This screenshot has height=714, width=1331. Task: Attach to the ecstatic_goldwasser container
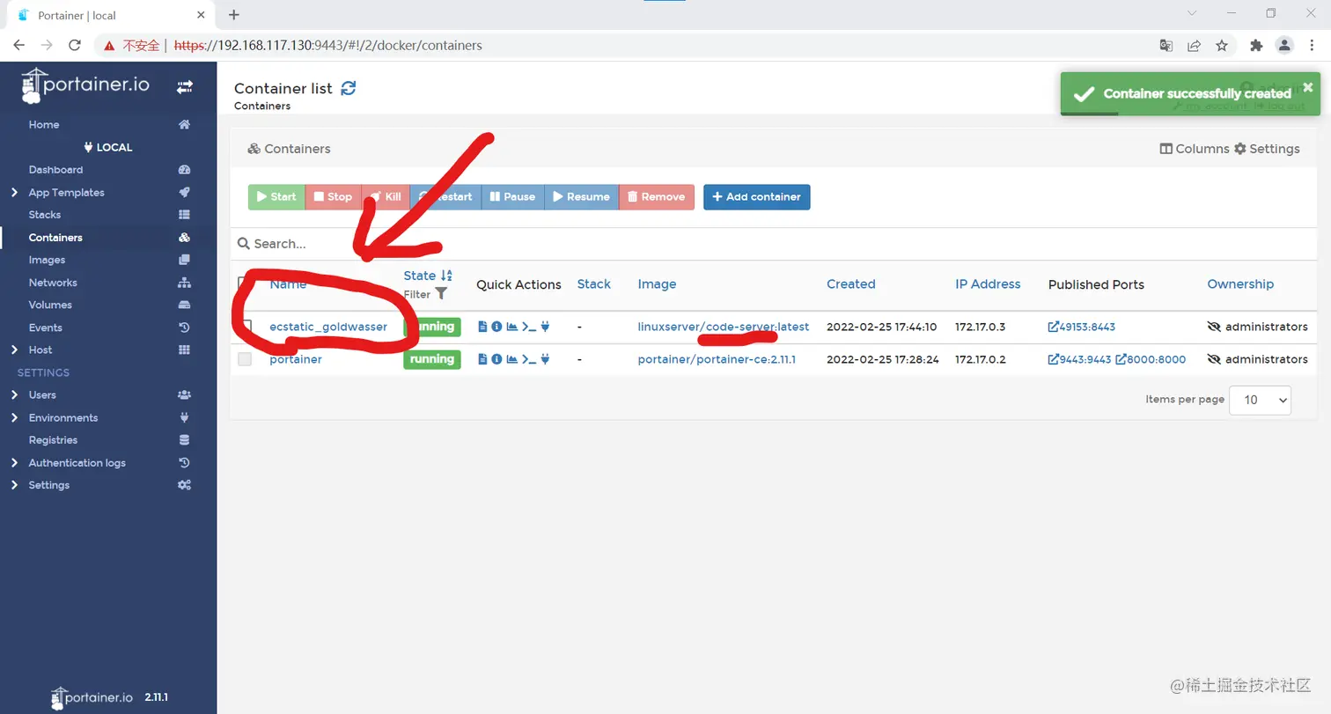545,327
